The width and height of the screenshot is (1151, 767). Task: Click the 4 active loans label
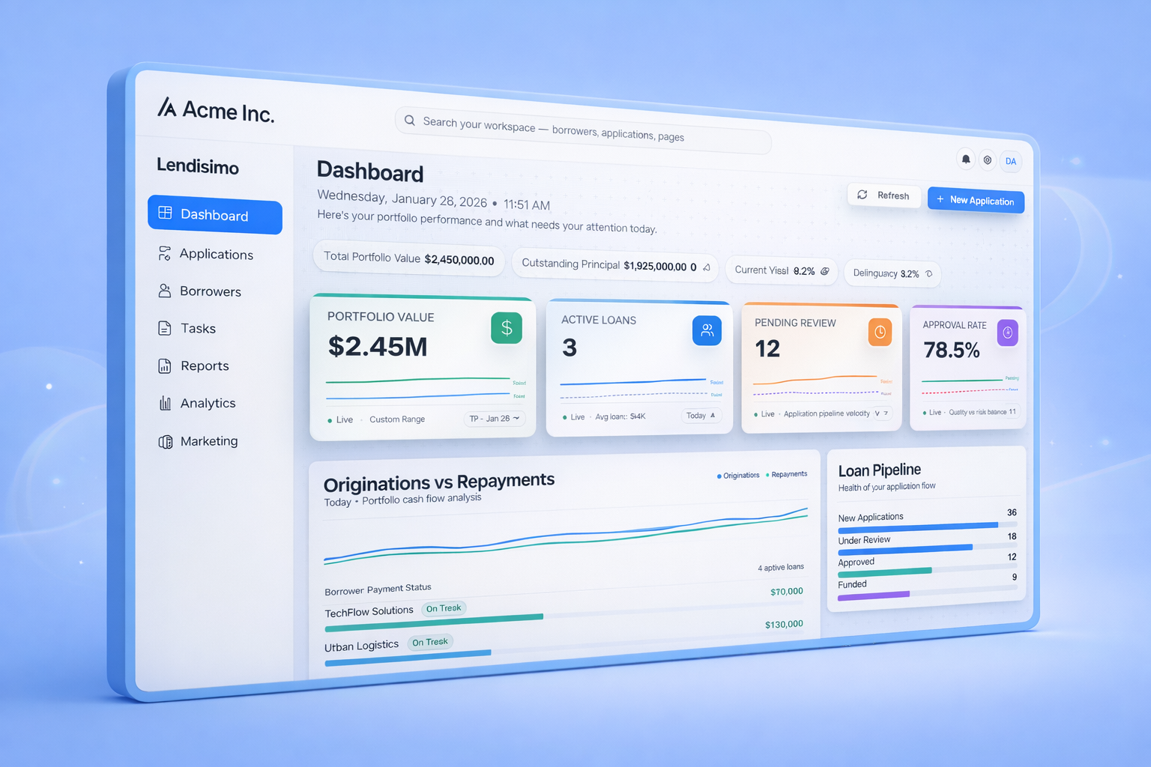pyautogui.click(x=781, y=568)
